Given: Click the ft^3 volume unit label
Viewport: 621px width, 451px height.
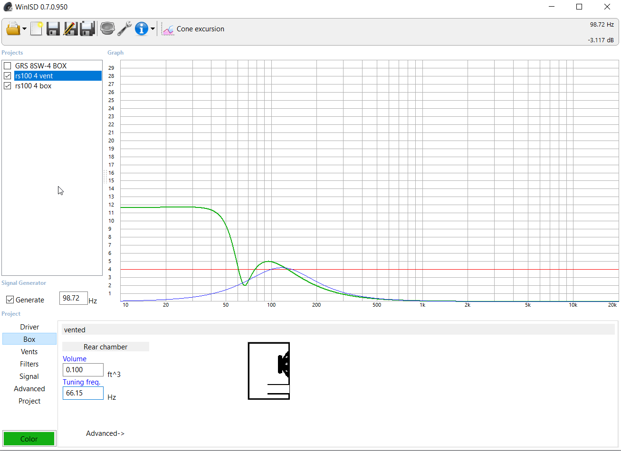Looking at the screenshot, I should pos(114,375).
